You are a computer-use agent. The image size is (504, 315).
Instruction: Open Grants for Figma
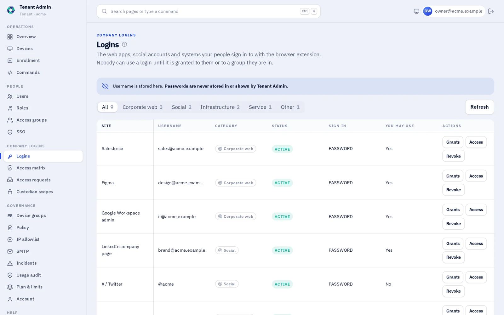point(453,176)
